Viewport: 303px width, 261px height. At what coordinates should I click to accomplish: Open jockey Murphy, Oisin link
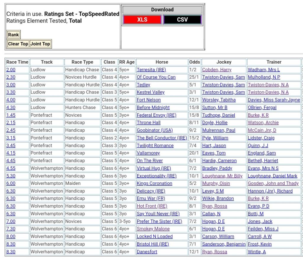pos(216,183)
